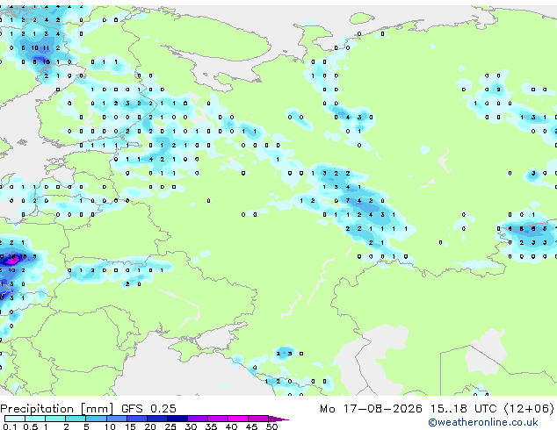Select the dark navy legend swatch between 25 and 30
The height and width of the screenshot is (430, 557).
[x=177, y=419]
